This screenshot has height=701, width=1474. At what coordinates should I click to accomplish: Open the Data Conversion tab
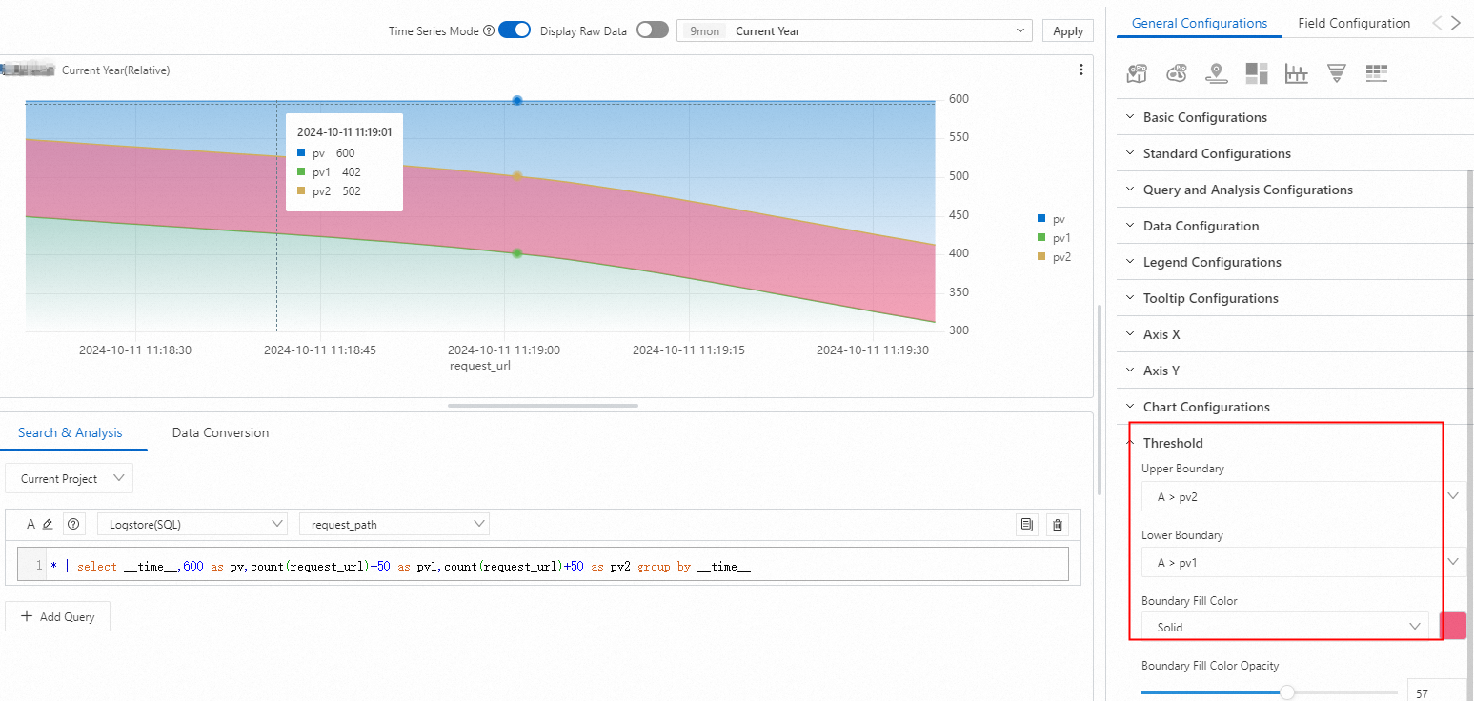[x=220, y=432]
